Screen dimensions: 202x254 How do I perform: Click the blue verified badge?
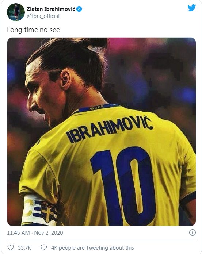pos(79,9)
